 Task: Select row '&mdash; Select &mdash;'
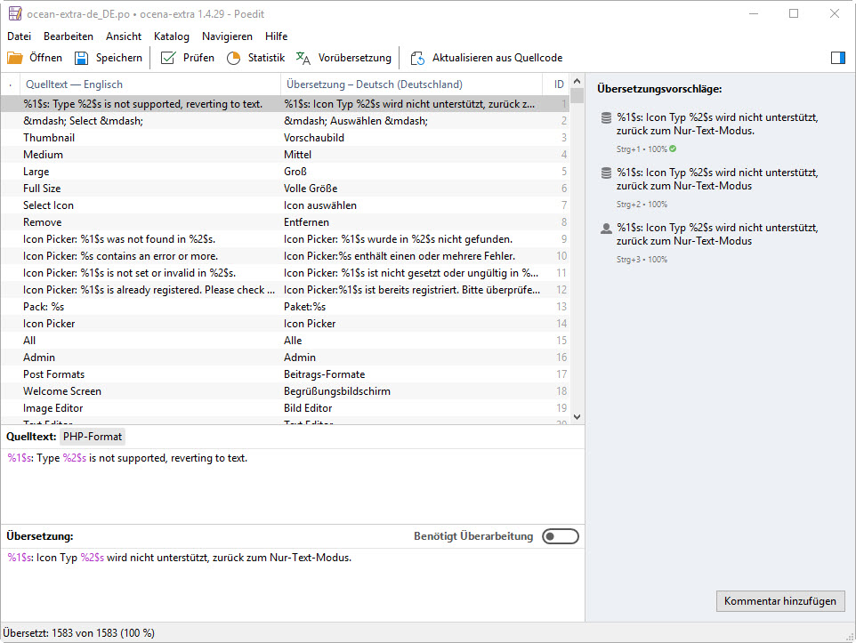(285, 121)
